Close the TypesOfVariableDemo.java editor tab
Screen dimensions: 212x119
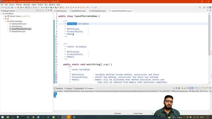pos(133,11)
